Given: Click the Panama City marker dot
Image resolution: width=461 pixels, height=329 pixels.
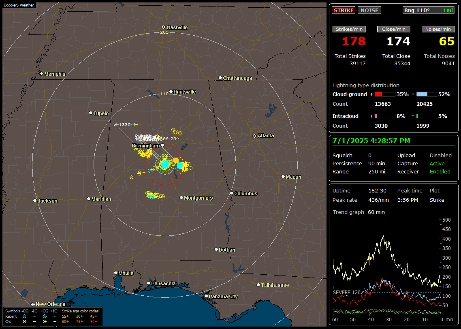Looking at the screenshot, I should point(206,296).
